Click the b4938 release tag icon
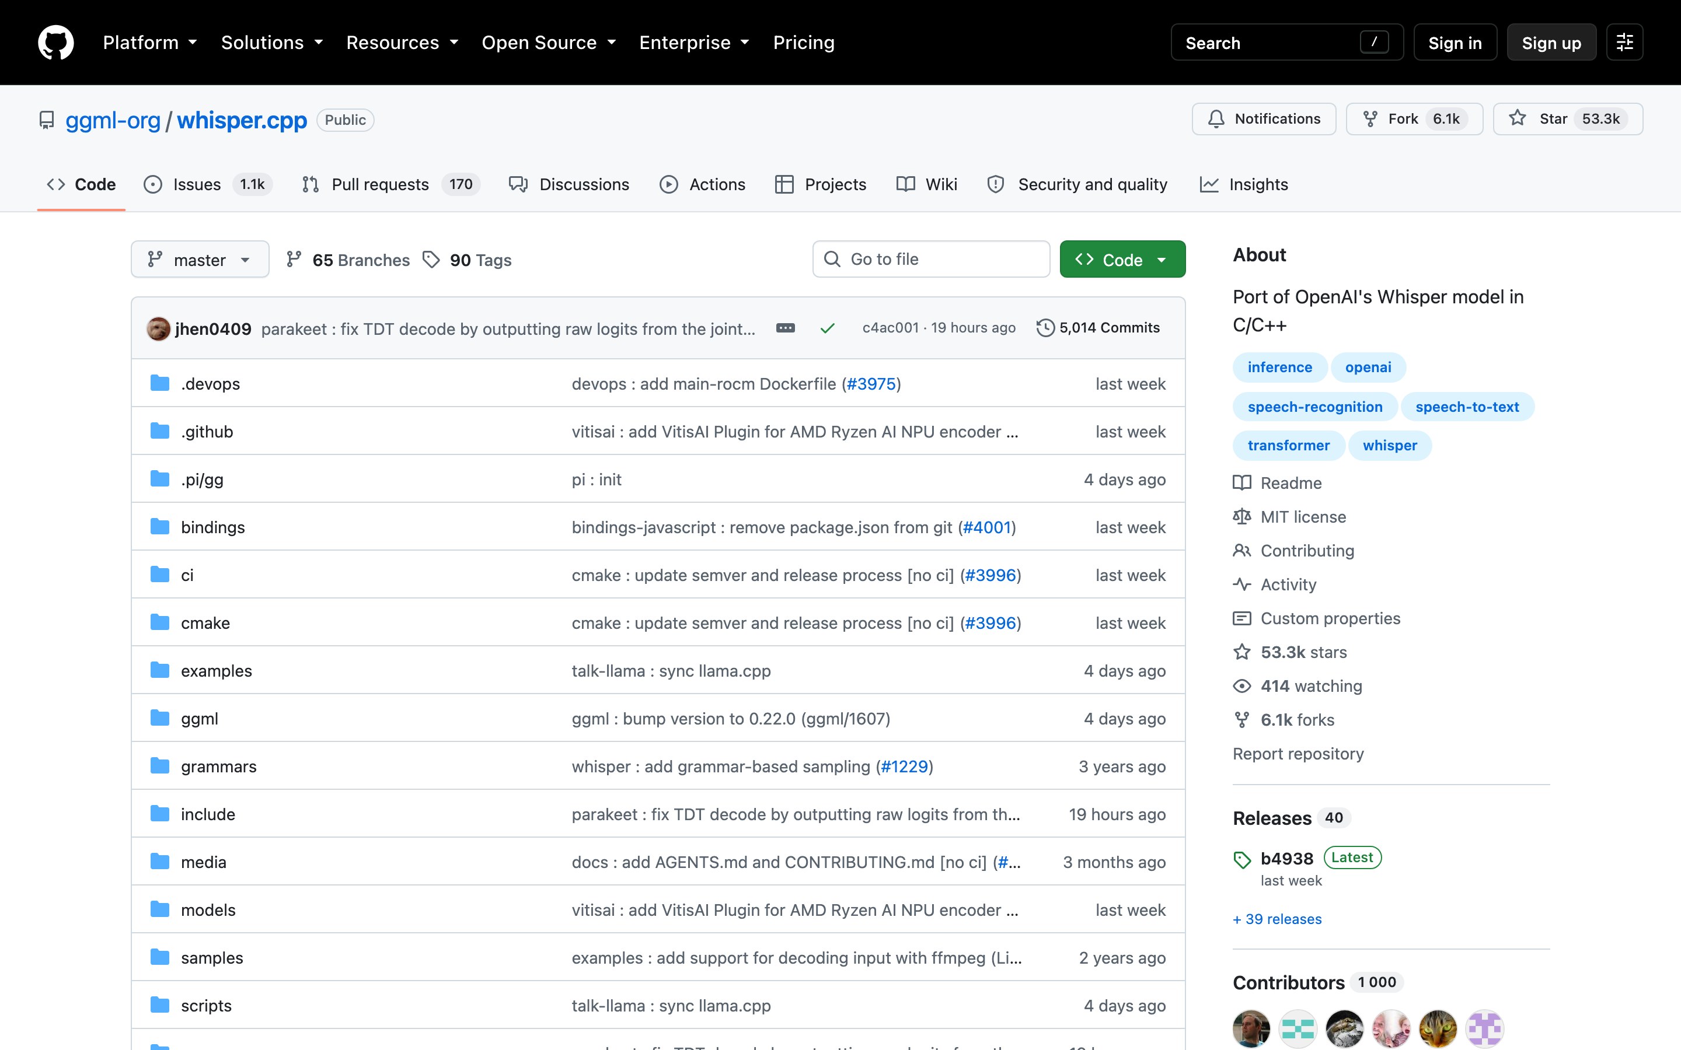This screenshot has width=1681, height=1050. (1242, 860)
